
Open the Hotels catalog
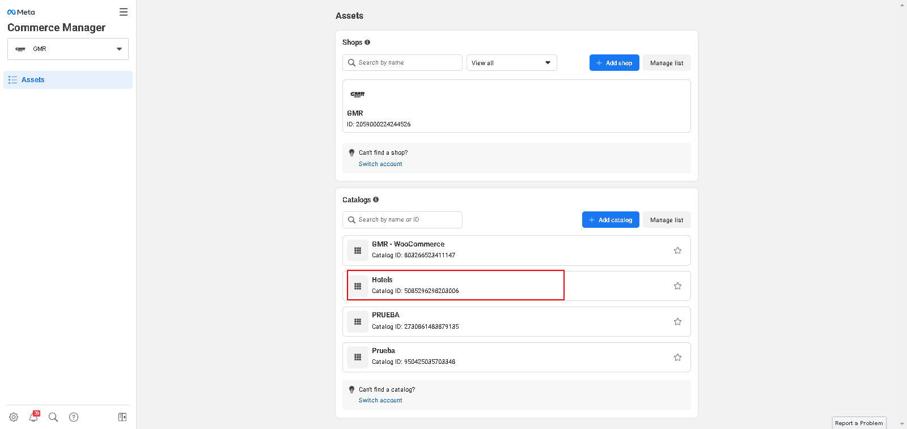click(516, 286)
